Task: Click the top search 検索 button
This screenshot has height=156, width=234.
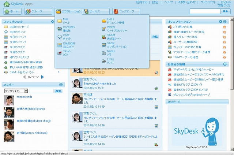Action: click(x=225, y=11)
